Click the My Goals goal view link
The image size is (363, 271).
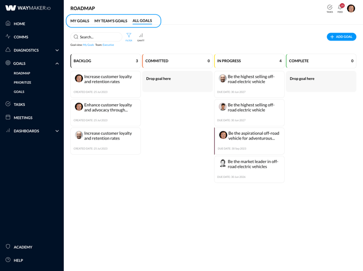click(89, 45)
